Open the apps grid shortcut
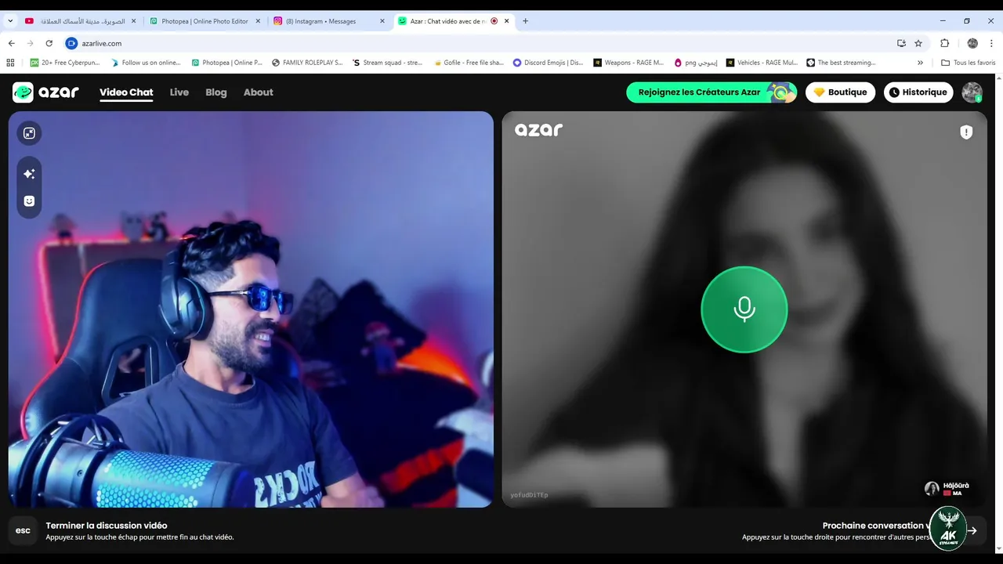 pos(10,63)
